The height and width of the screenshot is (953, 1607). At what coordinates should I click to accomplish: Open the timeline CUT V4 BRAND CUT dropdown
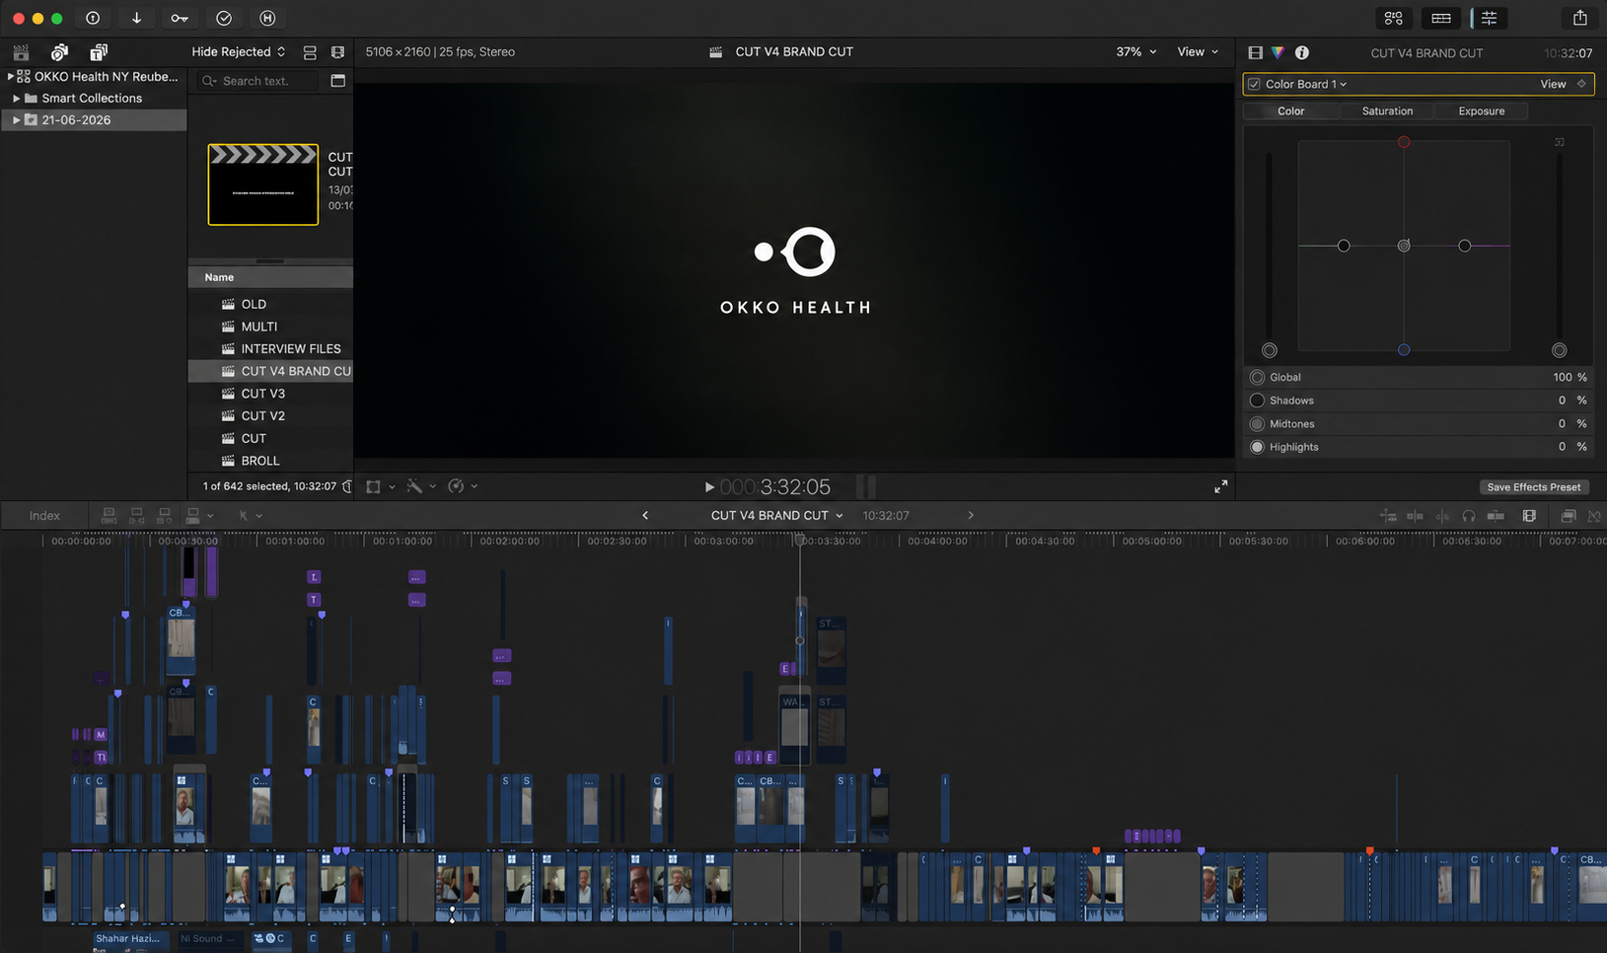777,515
